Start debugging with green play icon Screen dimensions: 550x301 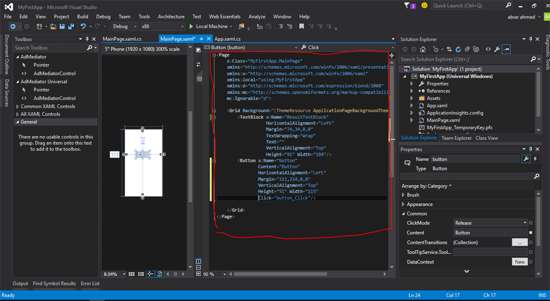point(191,26)
